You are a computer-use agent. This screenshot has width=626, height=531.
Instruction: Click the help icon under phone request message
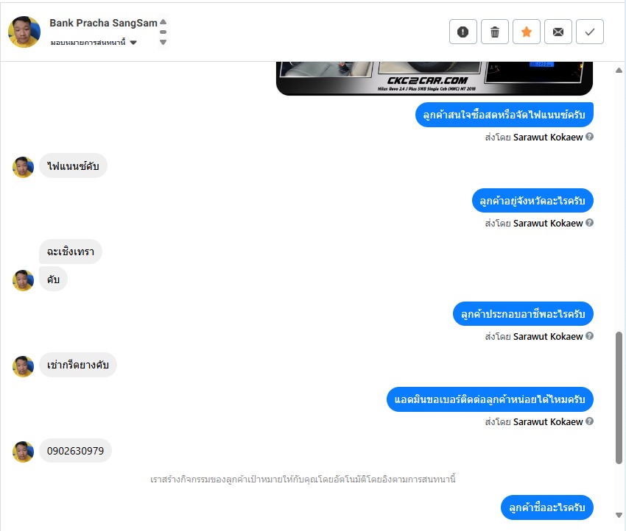(589, 421)
